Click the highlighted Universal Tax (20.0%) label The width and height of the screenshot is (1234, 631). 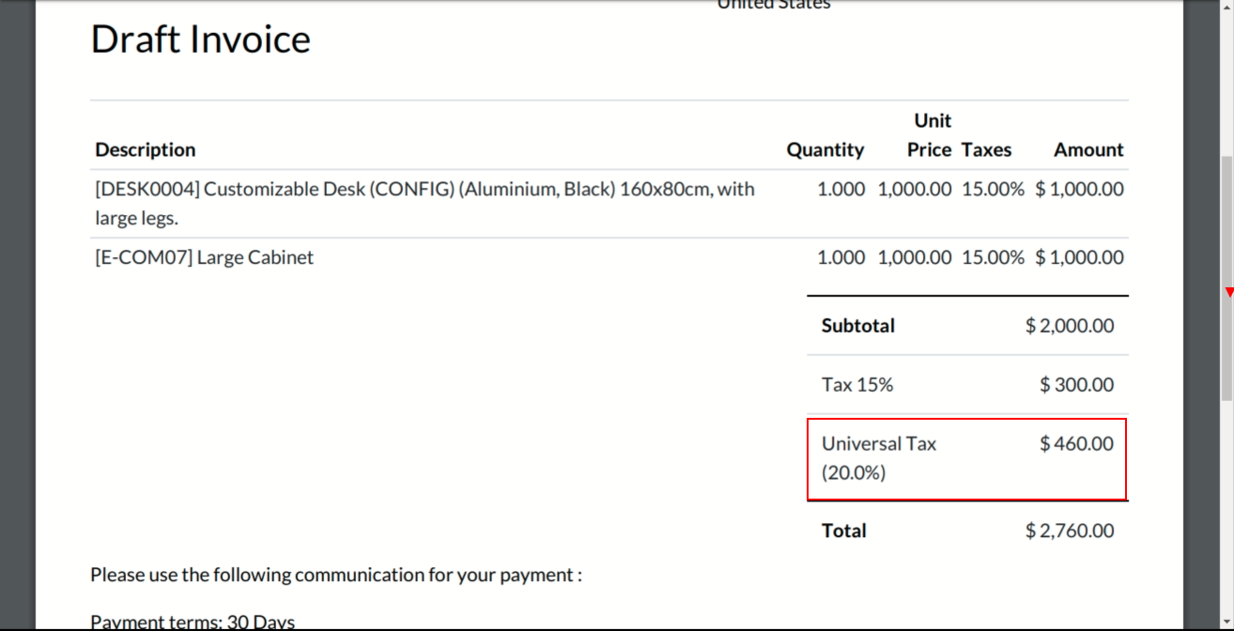coord(879,458)
